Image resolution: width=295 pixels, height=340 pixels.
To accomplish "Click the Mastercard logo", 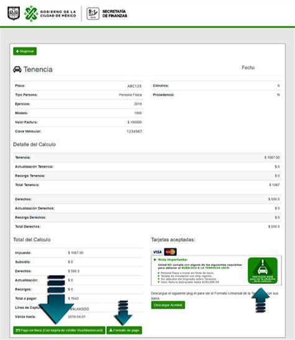I will click(171, 252).
